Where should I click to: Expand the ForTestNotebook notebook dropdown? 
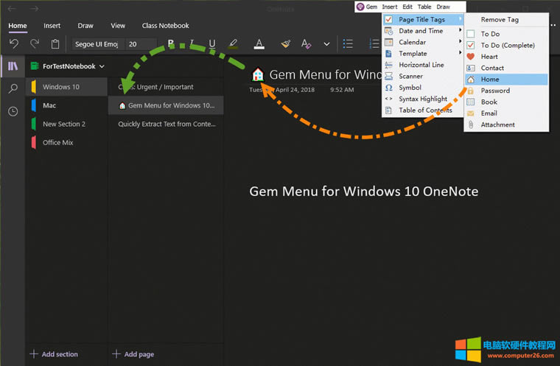[x=102, y=66]
